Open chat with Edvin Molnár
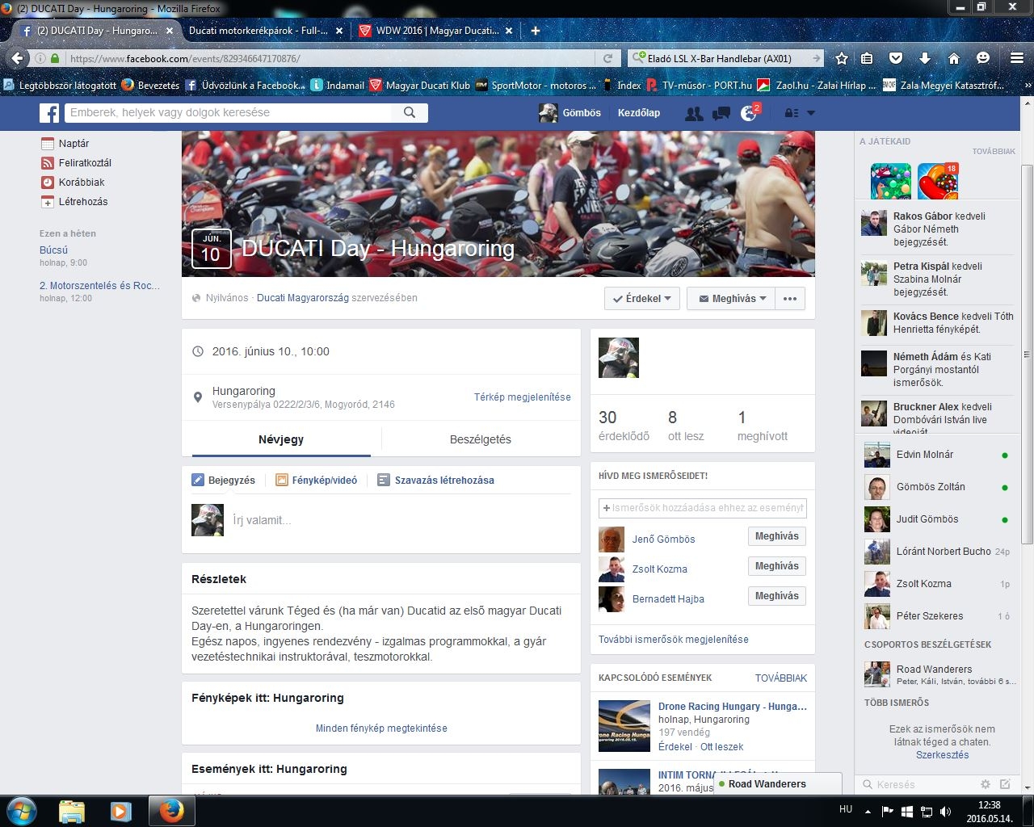The height and width of the screenshot is (827, 1034). pyautogui.click(x=924, y=455)
